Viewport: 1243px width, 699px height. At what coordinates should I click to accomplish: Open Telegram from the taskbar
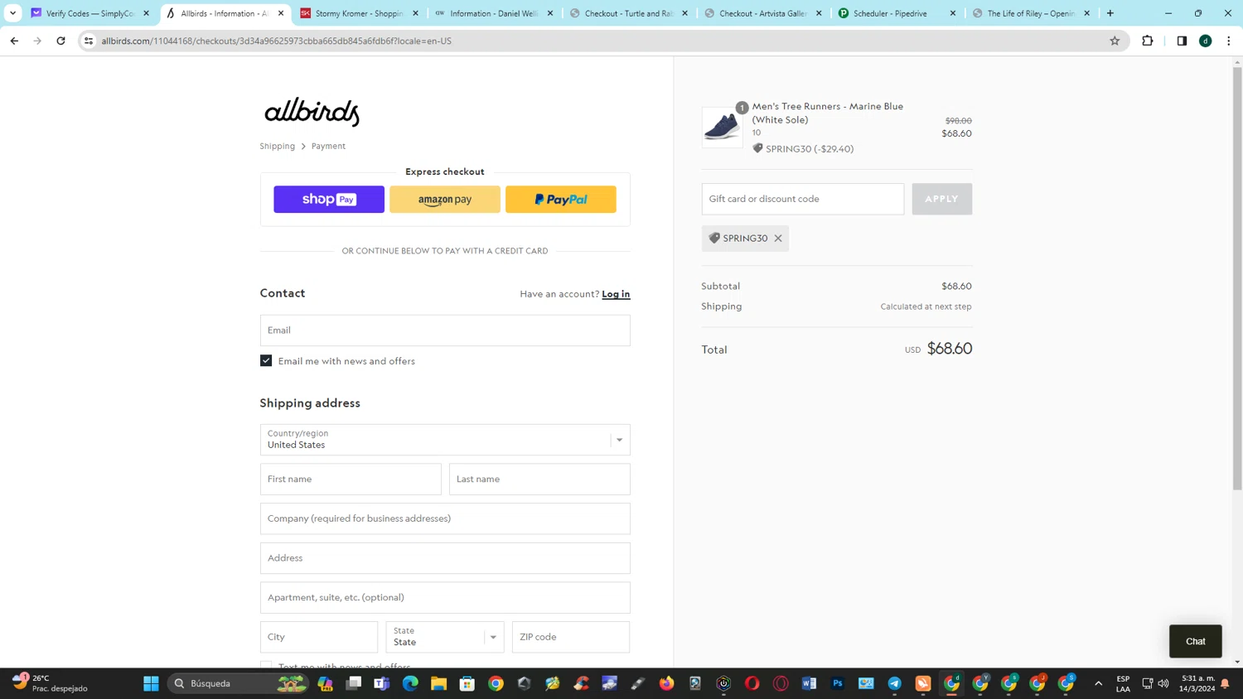[895, 683]
